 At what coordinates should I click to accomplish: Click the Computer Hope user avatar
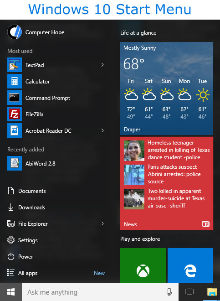coord(15,32)
